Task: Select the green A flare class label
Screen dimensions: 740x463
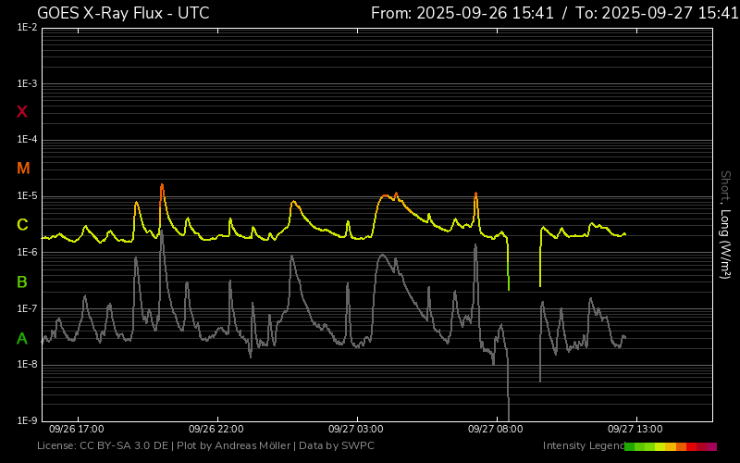Action: pyautogui.click(x=22, y=339)
